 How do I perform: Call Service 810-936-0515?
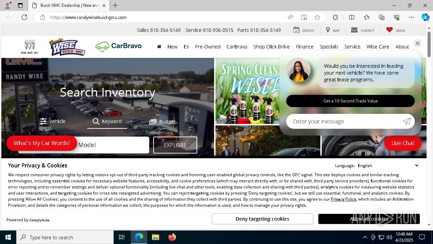(209, 30)
